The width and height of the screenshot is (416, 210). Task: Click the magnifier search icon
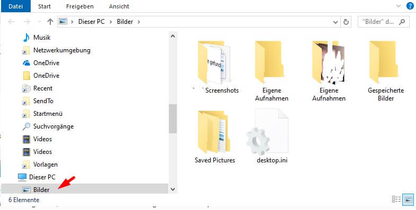pyautogui.click(x=402, y=22)
